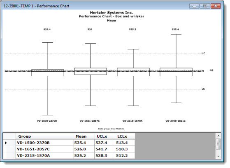Click the table's vertical scrollbar thumb
This screenshot has height=168, width=230.
click(218, 144)
